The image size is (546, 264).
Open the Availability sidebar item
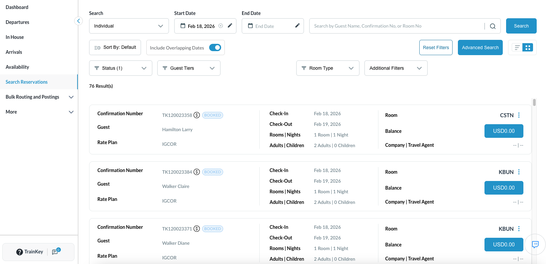tap(17, 67)
